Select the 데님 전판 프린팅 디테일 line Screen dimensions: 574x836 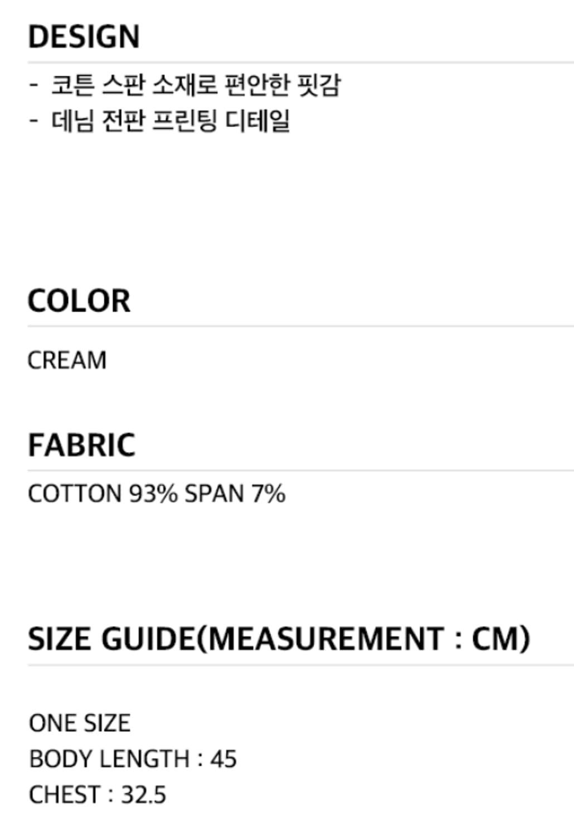171,121
